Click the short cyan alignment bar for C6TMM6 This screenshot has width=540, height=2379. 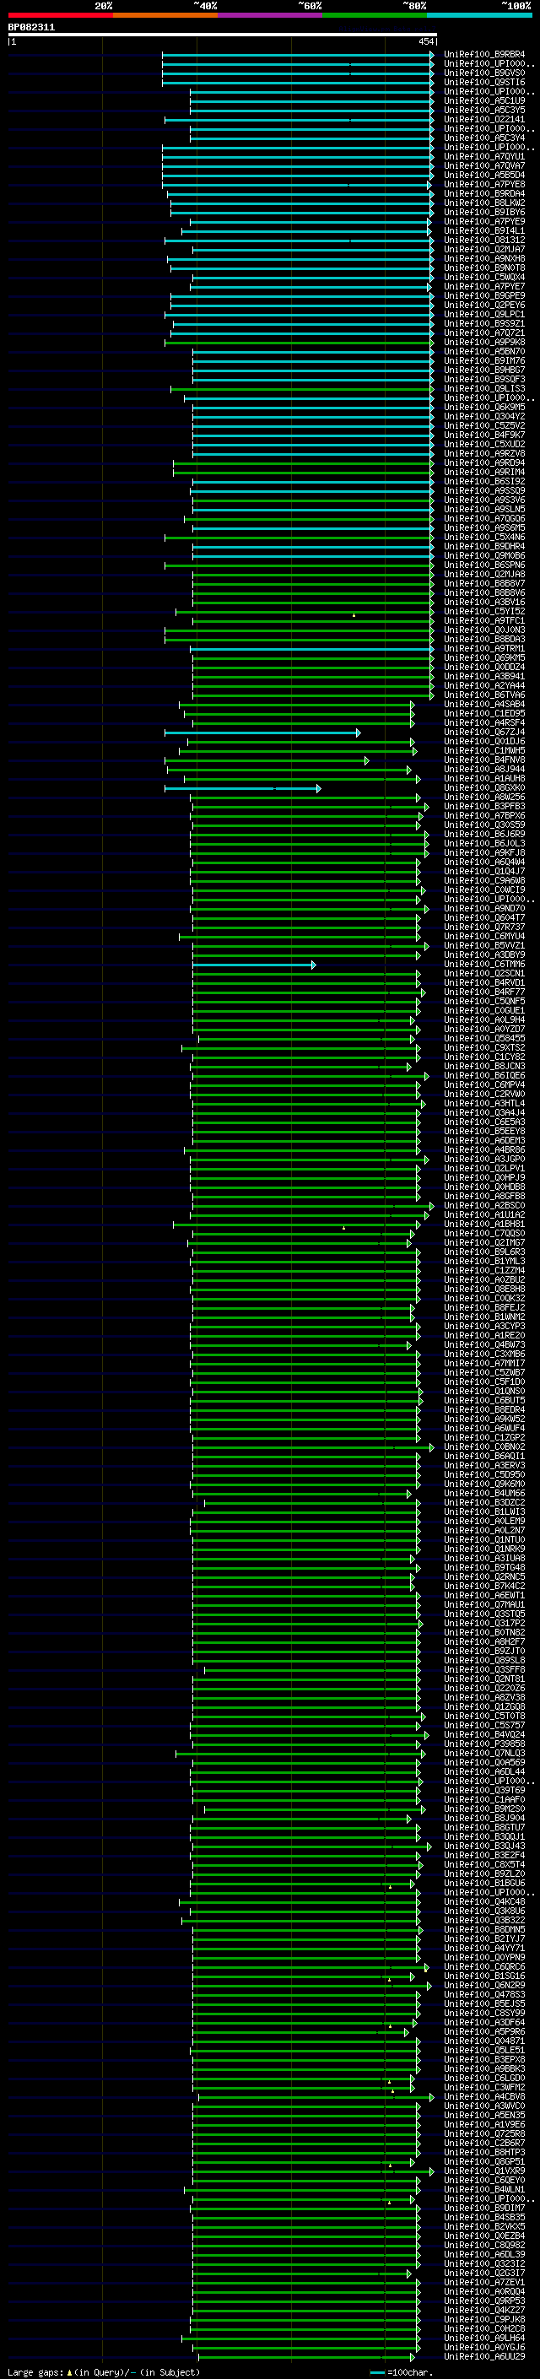[x=253, y=964]
